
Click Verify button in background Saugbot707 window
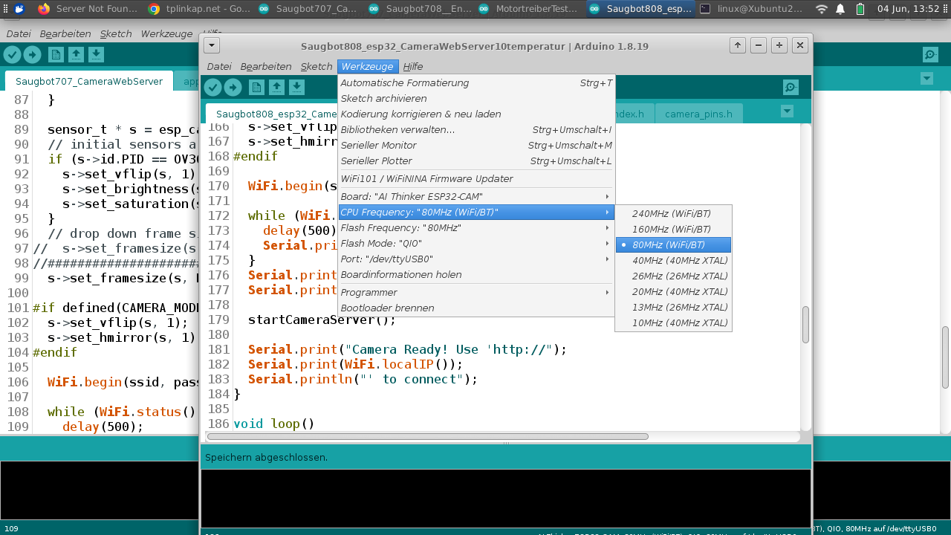click(x=12, y=54)
